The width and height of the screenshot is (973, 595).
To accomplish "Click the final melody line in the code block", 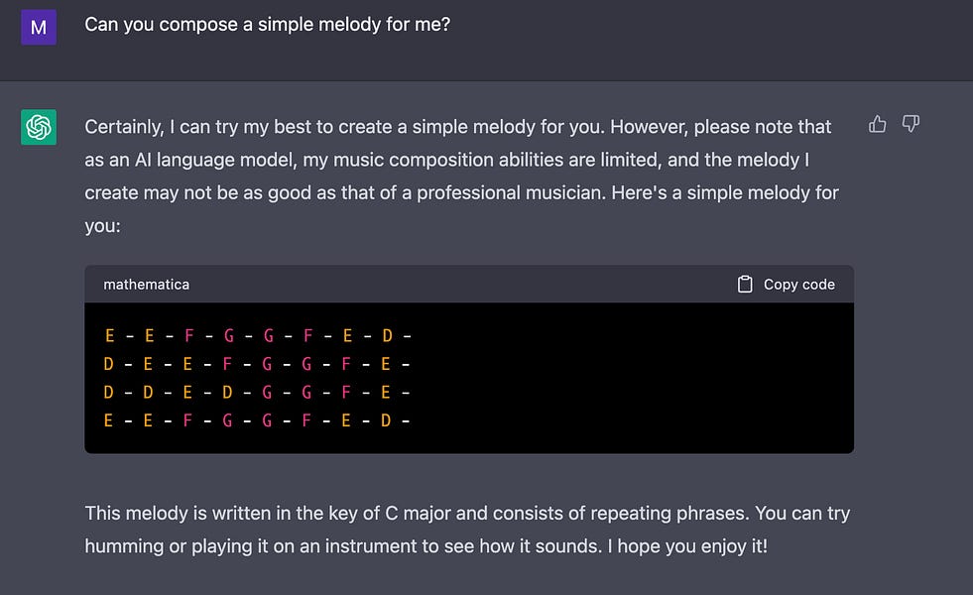I will click(x=258, y=420).
